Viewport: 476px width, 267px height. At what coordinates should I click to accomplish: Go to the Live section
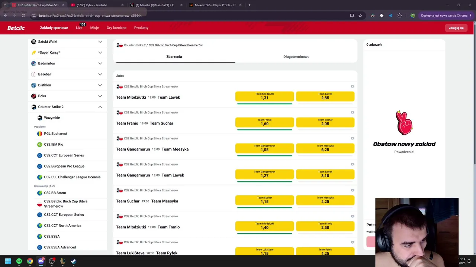79,28
